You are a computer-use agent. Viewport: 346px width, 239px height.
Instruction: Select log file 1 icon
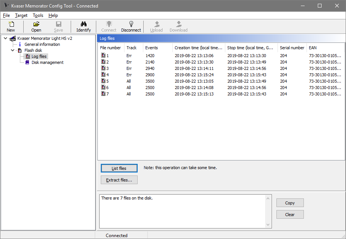(x=103, y=55)
